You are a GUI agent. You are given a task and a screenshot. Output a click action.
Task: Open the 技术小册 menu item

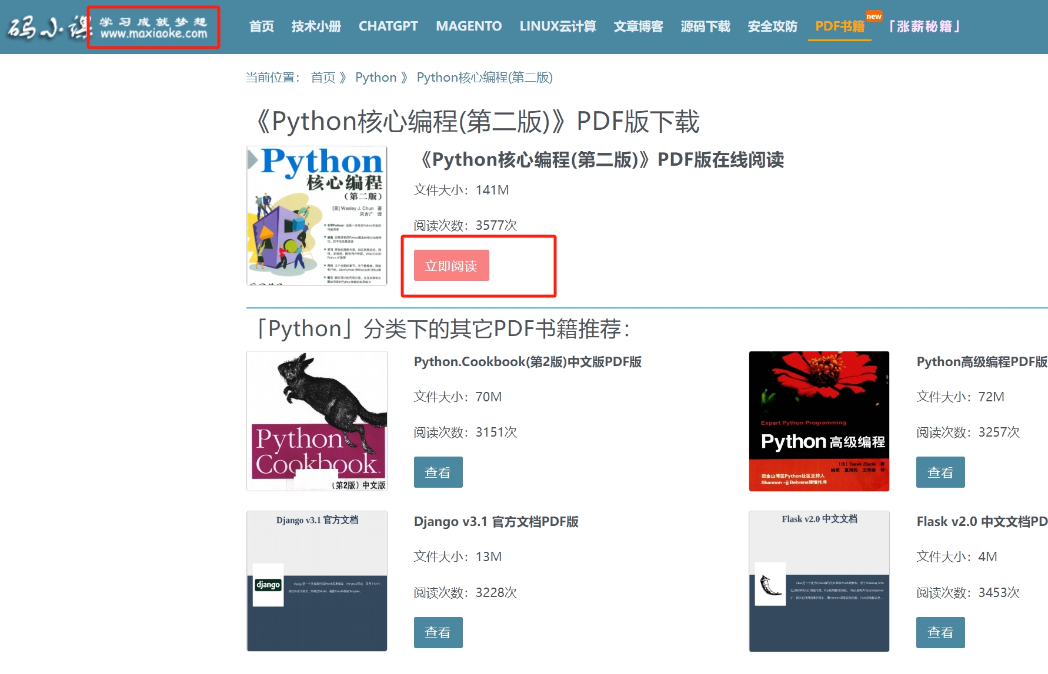click(x=316, y=26)
